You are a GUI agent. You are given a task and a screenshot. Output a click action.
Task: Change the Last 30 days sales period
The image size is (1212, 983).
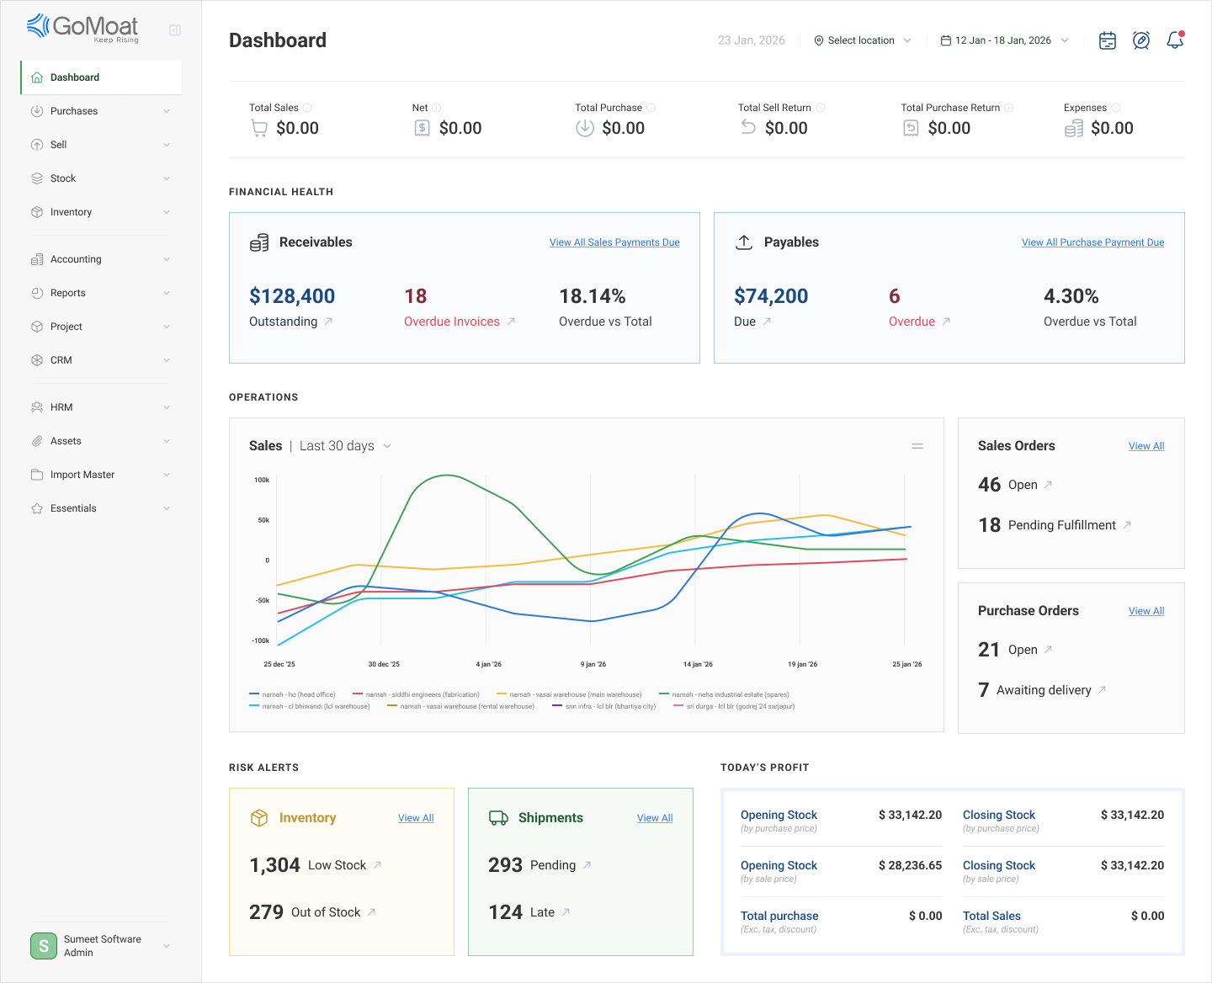[345, 446]
